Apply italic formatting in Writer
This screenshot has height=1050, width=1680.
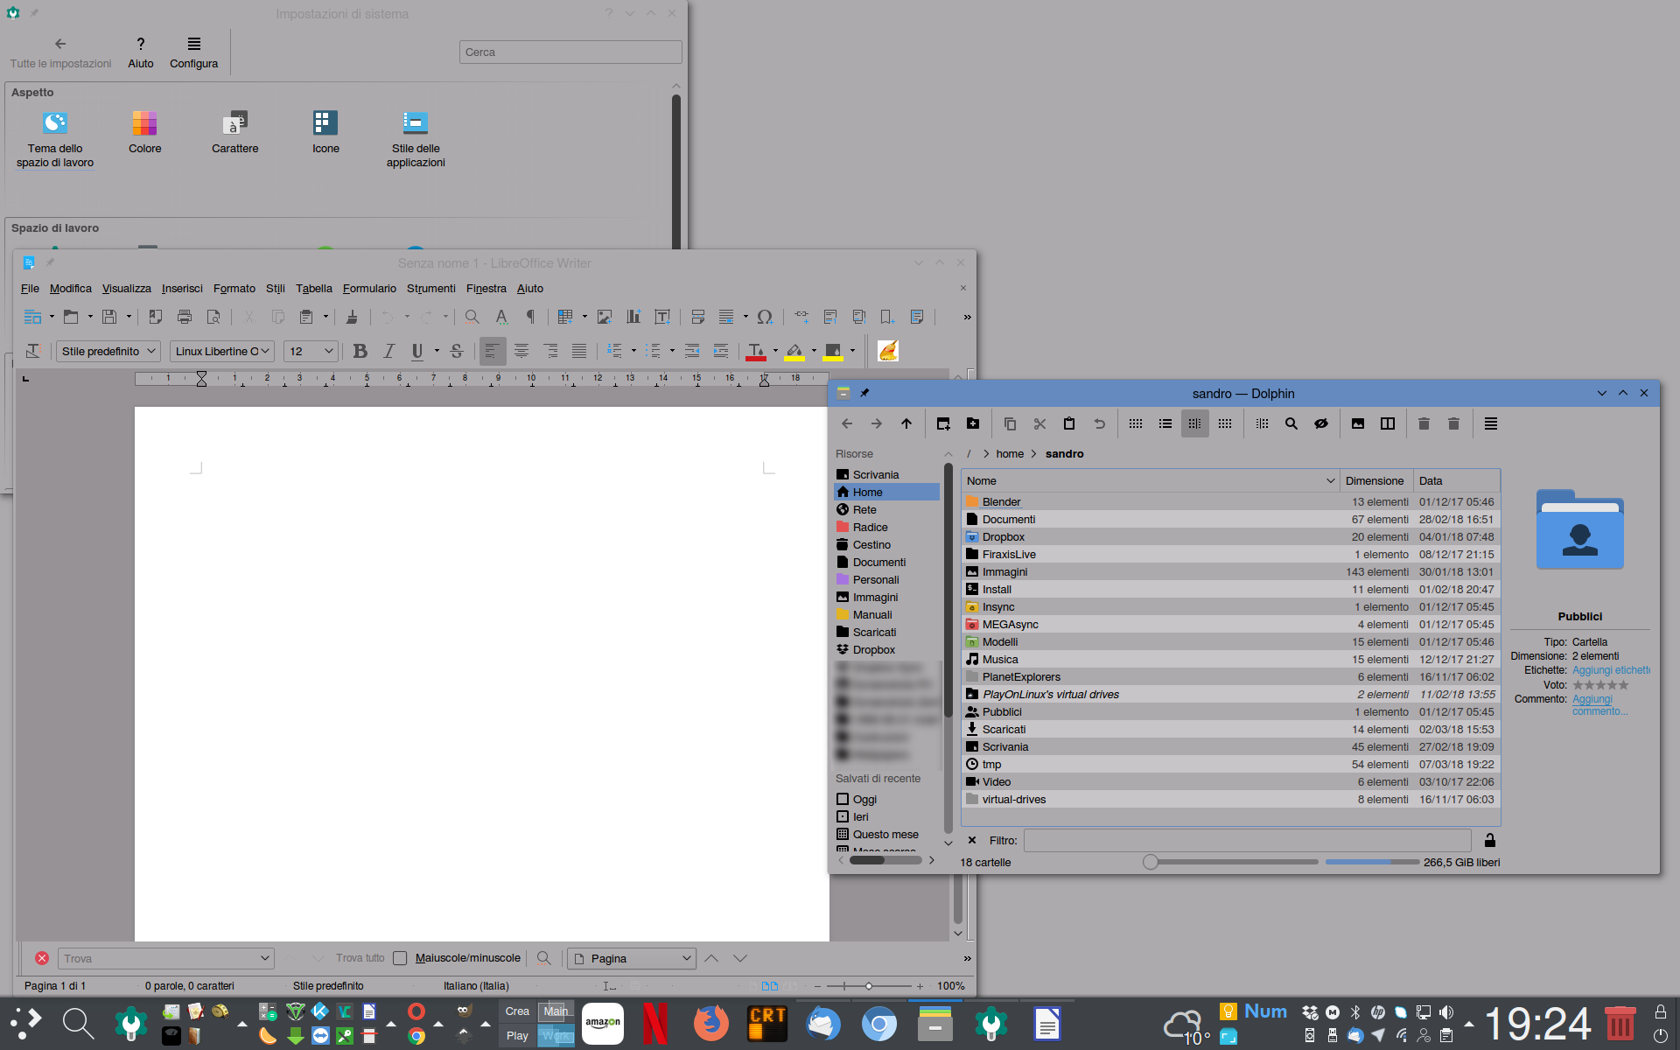[x=388, y=351]
